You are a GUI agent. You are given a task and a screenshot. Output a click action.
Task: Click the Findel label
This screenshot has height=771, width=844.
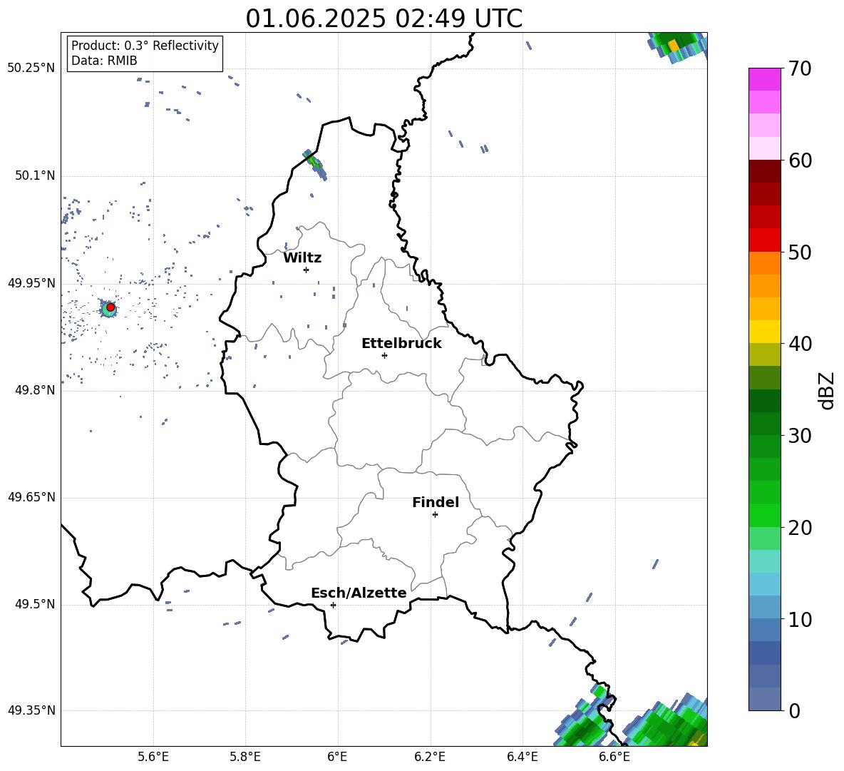point(436,502)
